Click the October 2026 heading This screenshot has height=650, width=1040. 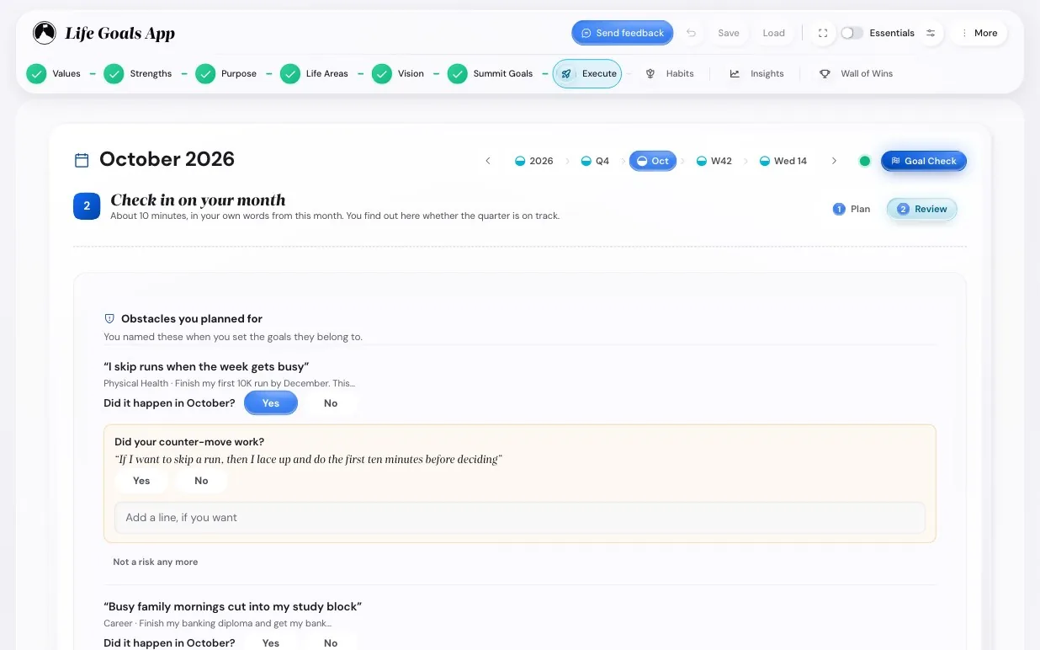pos(167,159)
